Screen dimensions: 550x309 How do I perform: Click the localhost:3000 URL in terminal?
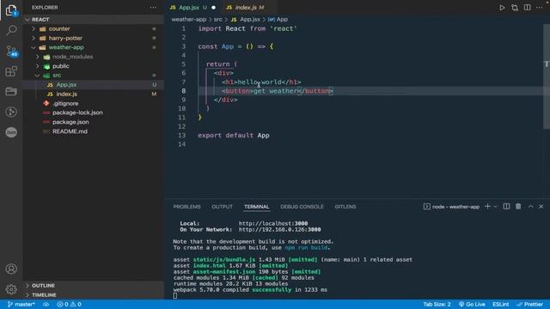pyautogui.click(x=273, y=223)
